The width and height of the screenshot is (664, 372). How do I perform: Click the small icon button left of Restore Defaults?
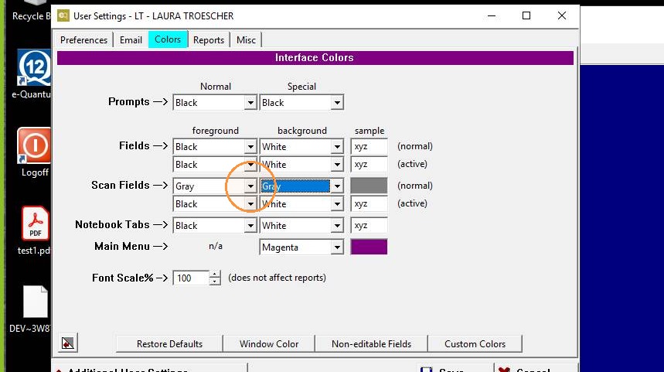pos(68,343)
